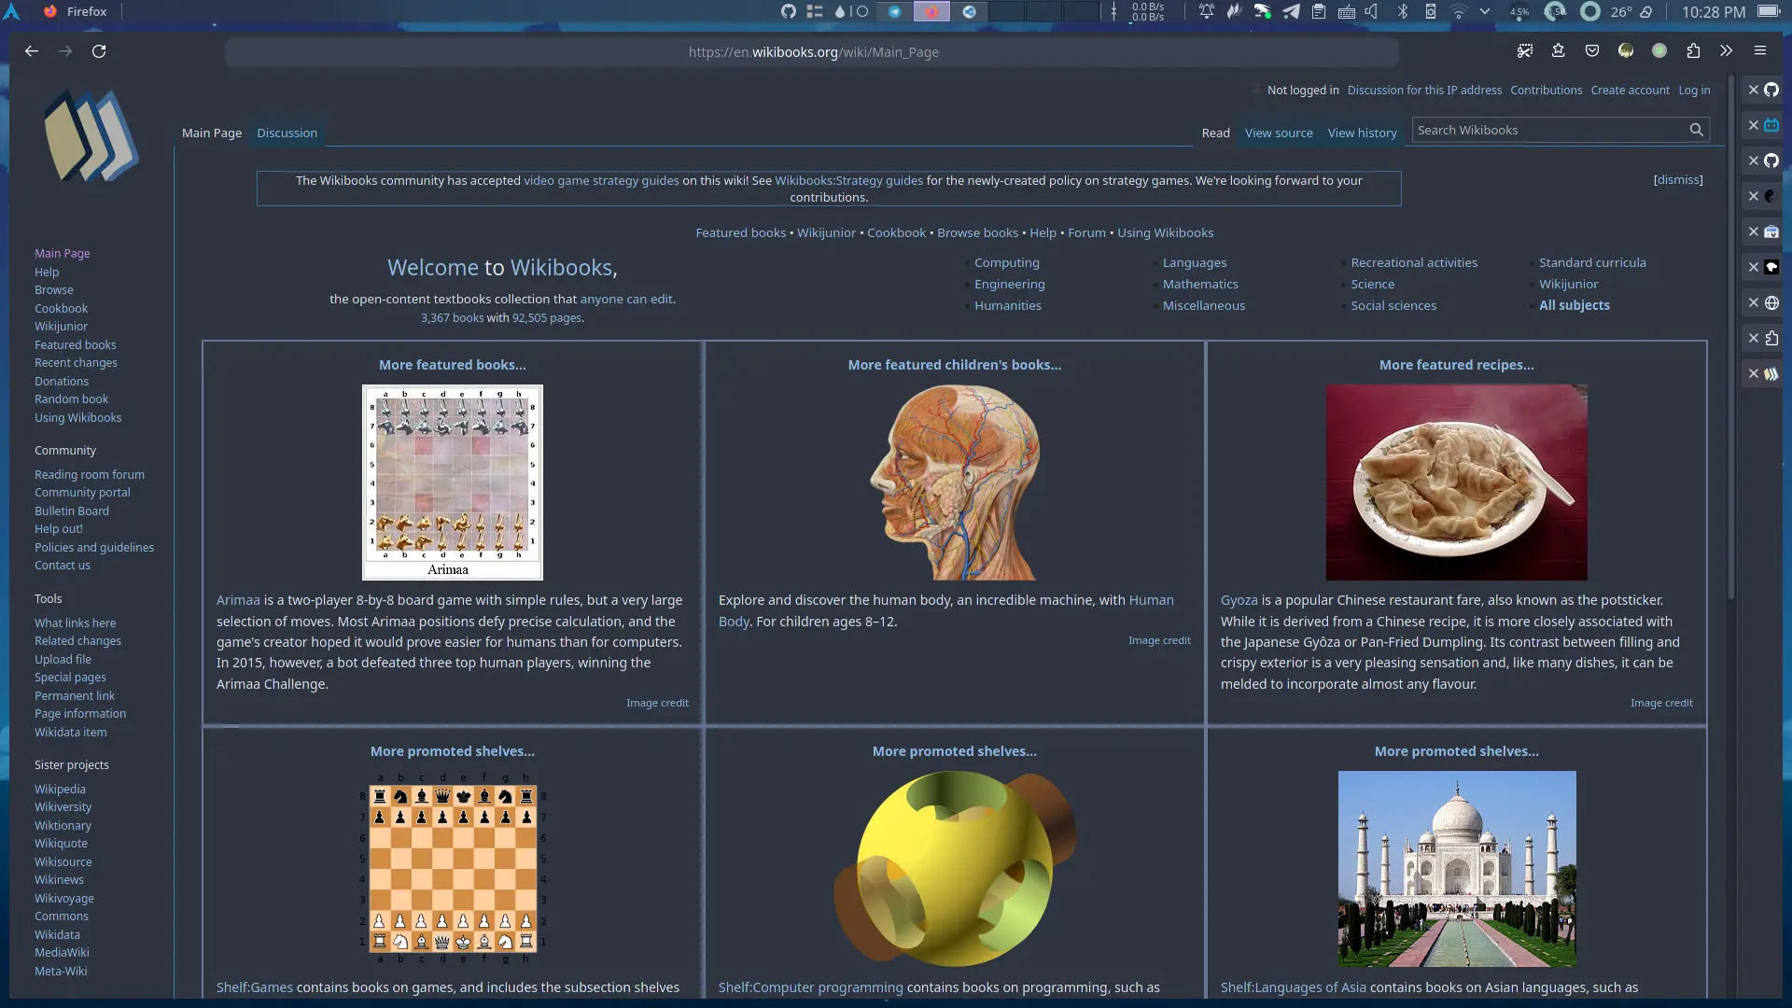Open the View history tab
The image size is (1792, 1008).
coord(1362,133)
